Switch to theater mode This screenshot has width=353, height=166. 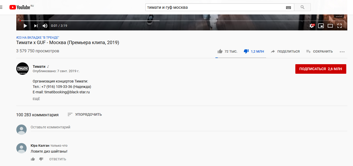[x=330, y=26]
